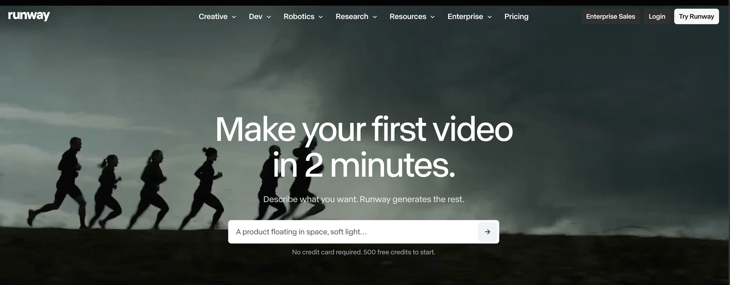Click the Try Runway button
The image size is (730, 285).
[x=696, y=16]
